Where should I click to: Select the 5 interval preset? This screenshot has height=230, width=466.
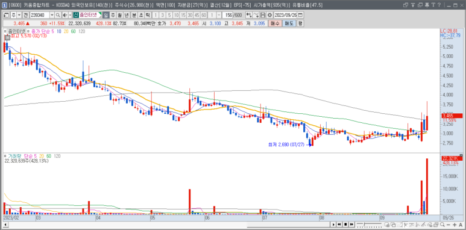point(169,15)
